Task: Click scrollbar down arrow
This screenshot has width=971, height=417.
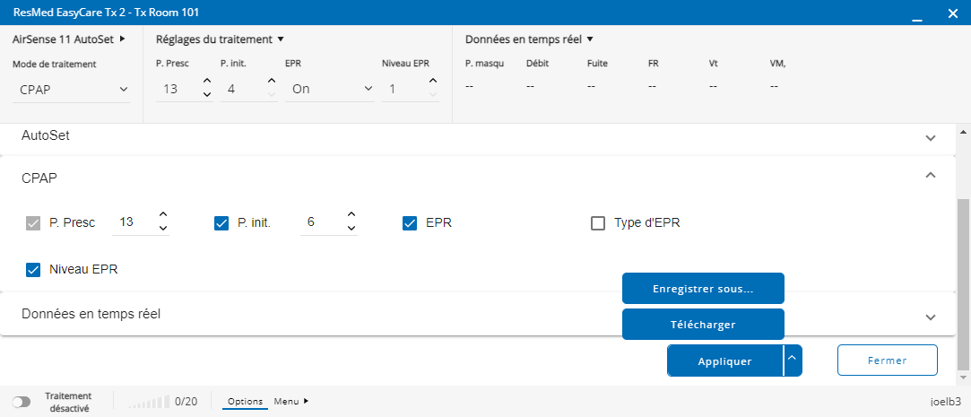Action: [x=963, y=377]
